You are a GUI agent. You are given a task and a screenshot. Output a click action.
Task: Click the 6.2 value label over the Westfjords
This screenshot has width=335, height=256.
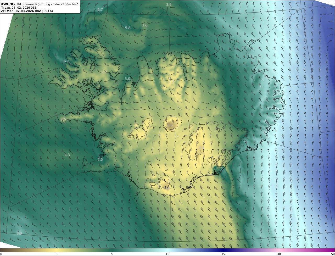tap(66, 61)
